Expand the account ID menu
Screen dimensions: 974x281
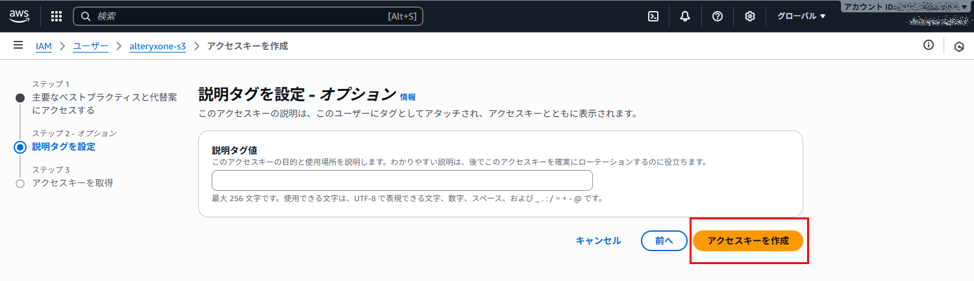(x=906, y=6)
